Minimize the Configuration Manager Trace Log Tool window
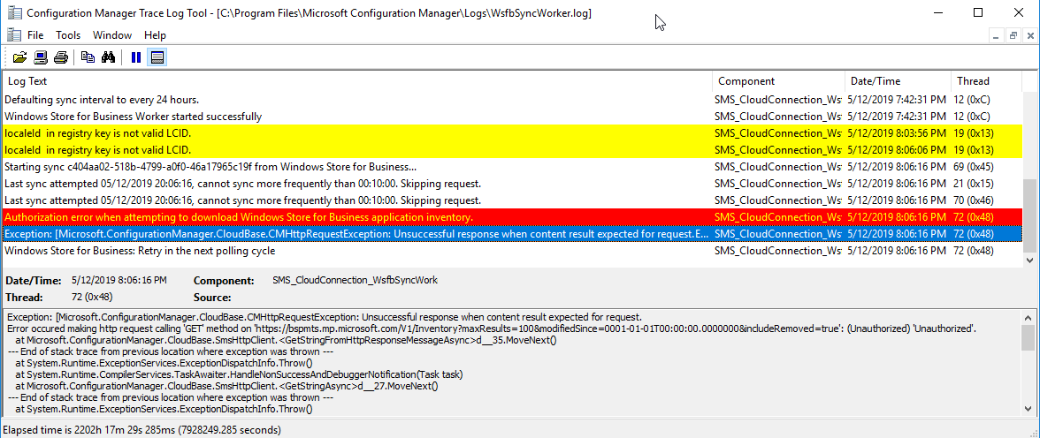This screenshot has height=438, width=1040. [x=937, y=12]
